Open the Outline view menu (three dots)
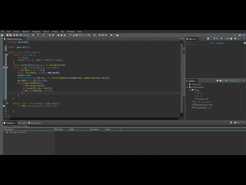This screenshot has width=246, height=185. pyautogui.click(x=238, y=81)
